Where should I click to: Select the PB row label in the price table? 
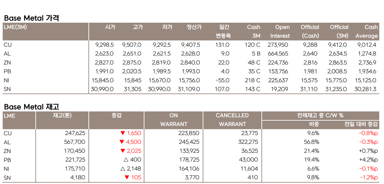pos(7,71)
